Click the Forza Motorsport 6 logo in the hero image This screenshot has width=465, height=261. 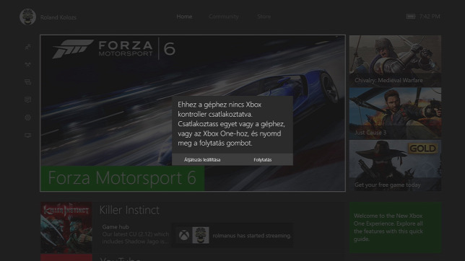[114, 49]
